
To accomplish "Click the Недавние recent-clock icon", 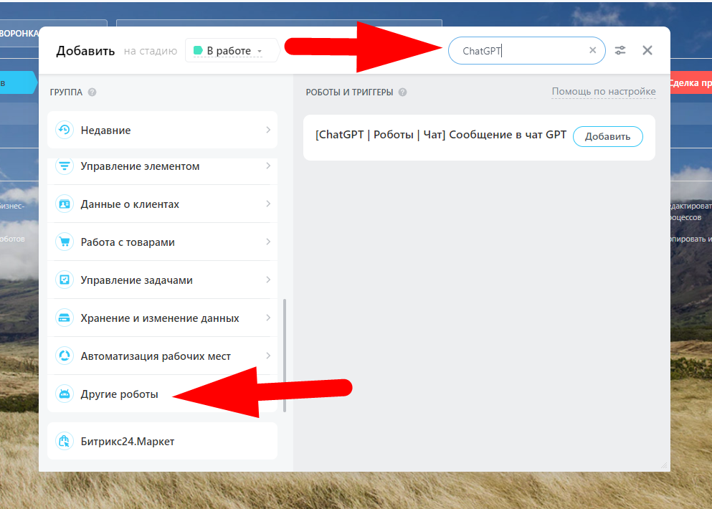I will click(x=65, y=130).
